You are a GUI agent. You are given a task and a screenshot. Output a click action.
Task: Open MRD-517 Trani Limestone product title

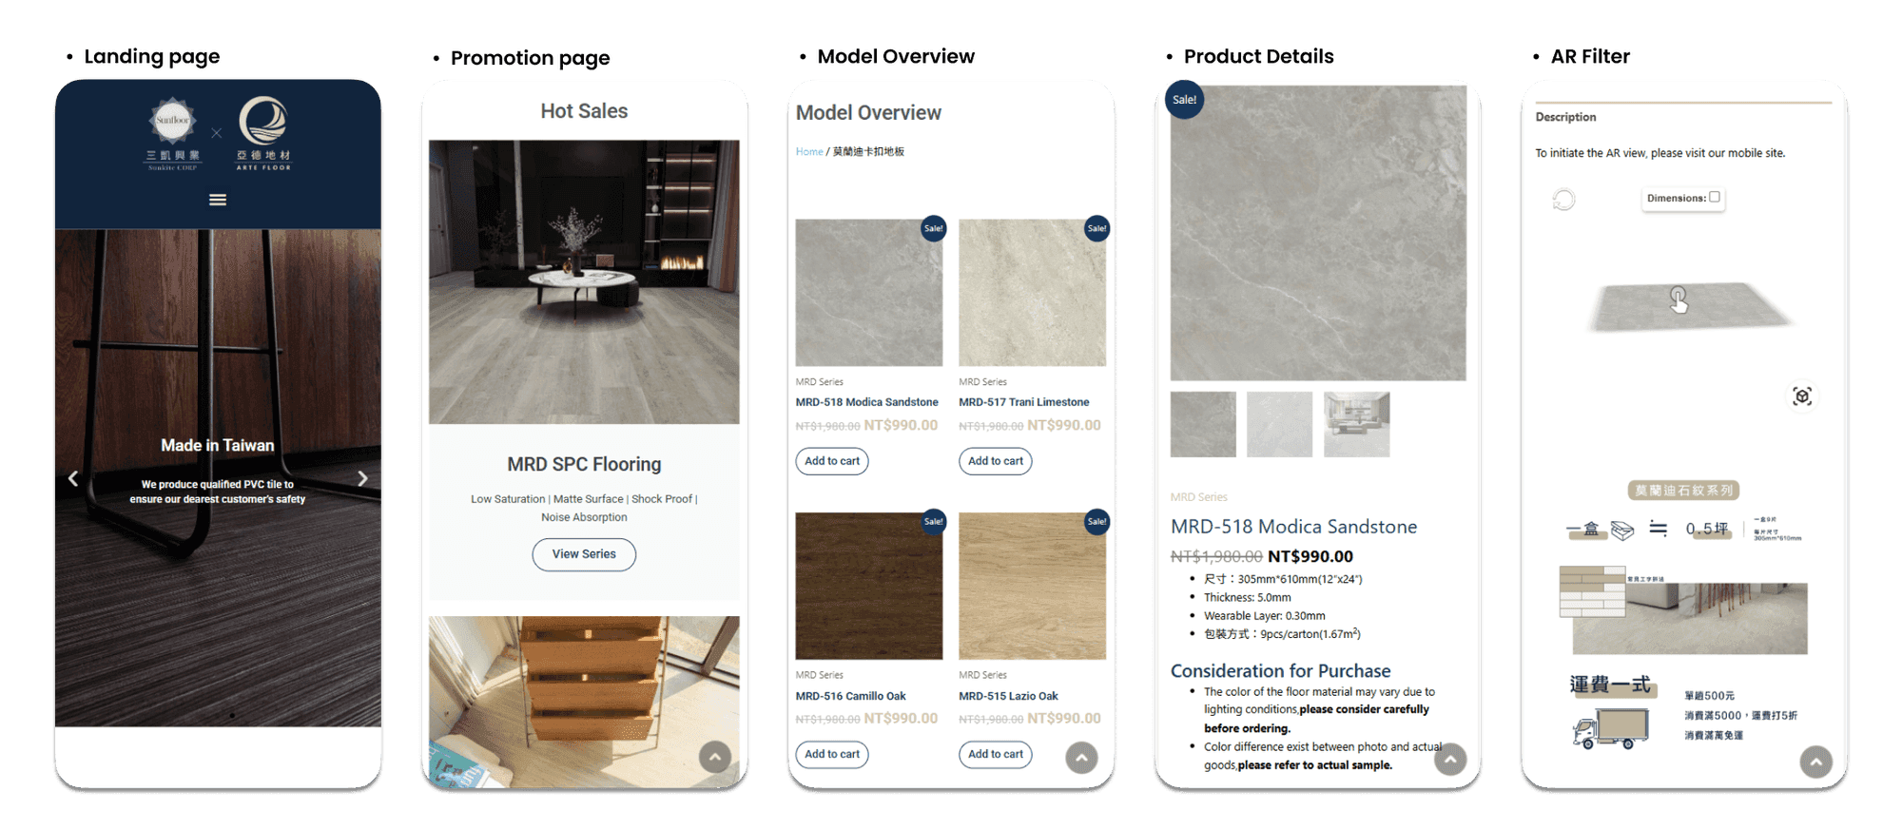(1024, 402)
